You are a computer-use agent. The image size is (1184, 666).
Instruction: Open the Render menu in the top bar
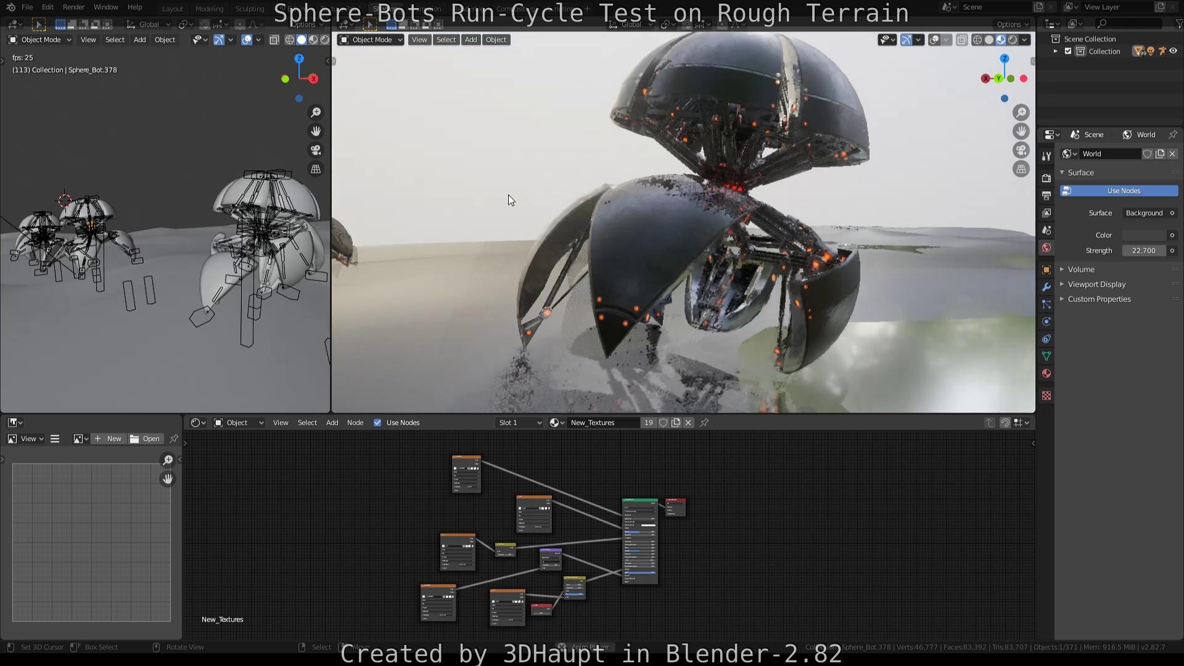(x=74, y=7)
